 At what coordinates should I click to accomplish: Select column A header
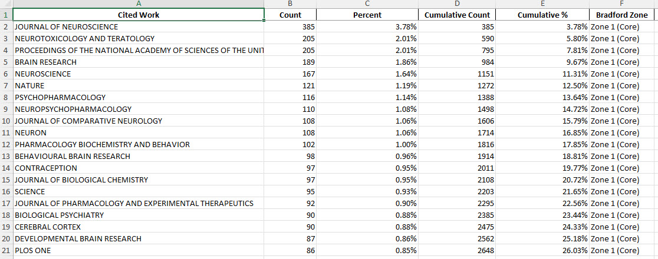point(139,4)
